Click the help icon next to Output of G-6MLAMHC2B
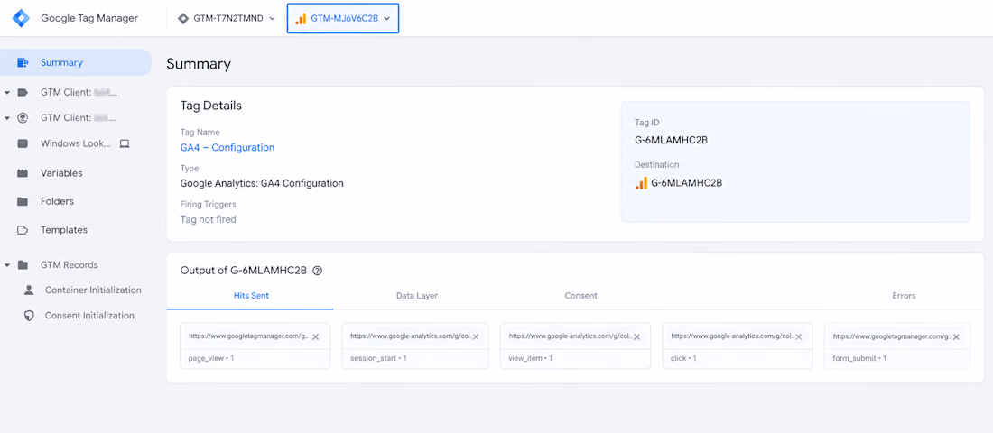Image resolution: width=993 pixels, height=433 pixels. tap(318, 271)
